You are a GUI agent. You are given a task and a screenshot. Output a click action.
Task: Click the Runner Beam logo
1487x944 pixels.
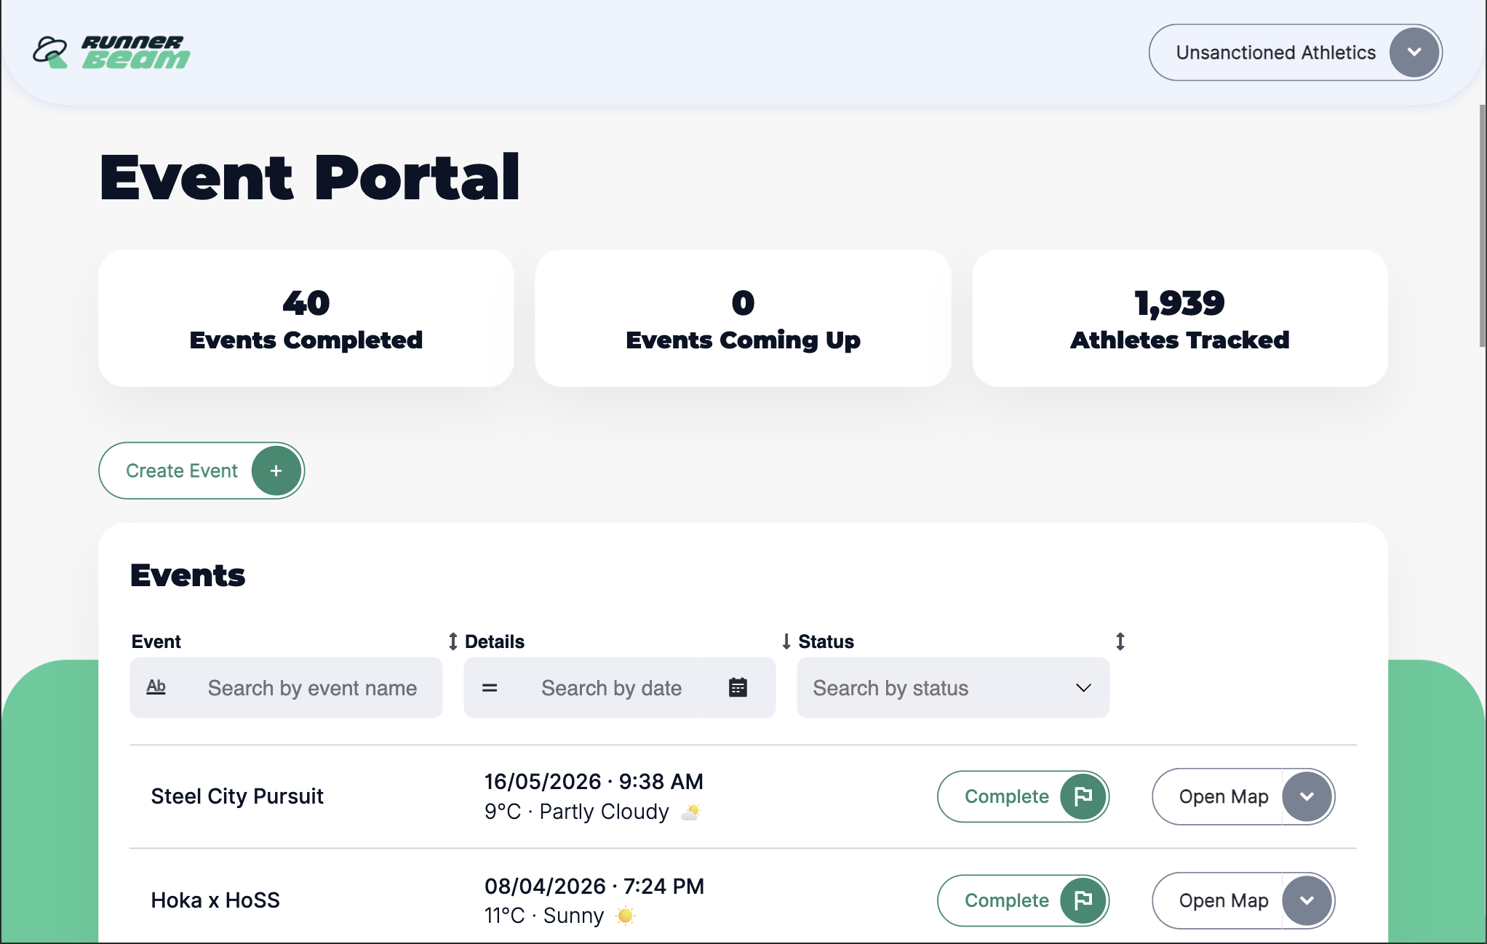[111, 52]
